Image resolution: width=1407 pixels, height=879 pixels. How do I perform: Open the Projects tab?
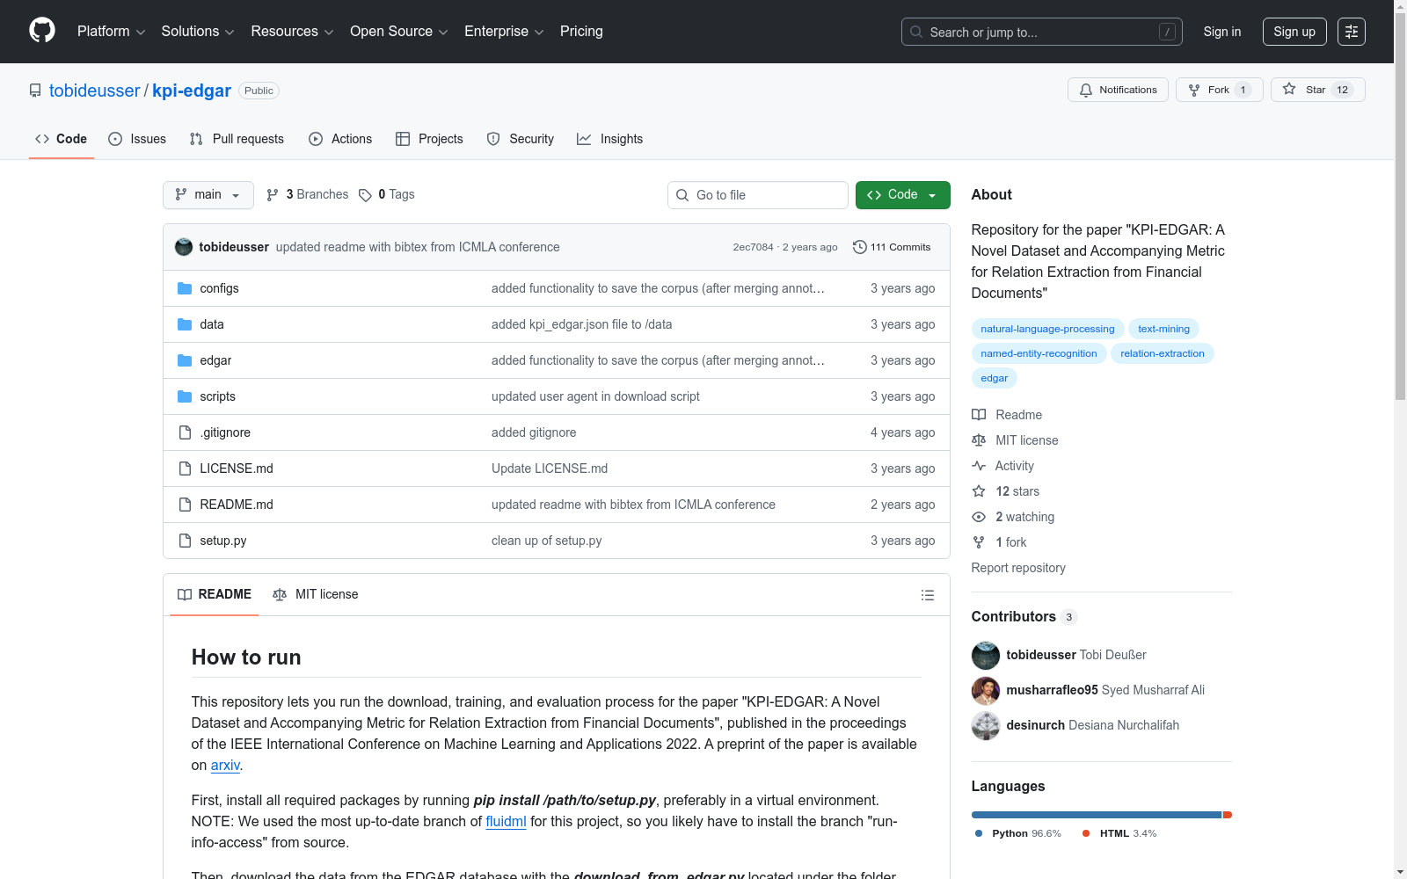point(429,139)
